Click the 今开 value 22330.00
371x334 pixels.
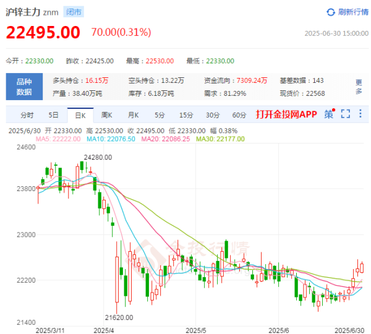point(40,61)
